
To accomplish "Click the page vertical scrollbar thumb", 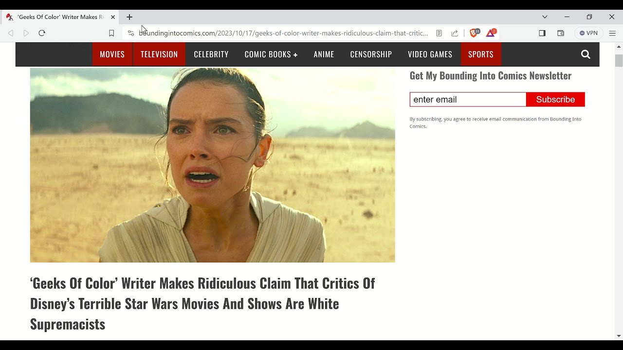I will point(619,61).
